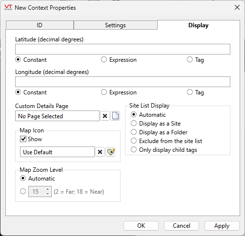Click the OK button

[x=141, y=226]
